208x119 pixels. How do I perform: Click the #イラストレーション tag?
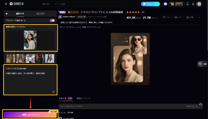click(x=74, y=27)
